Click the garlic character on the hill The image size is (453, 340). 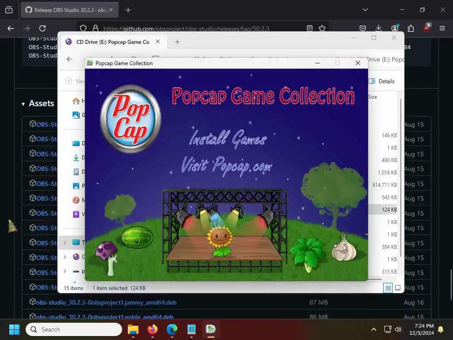[x=344, y=248]
